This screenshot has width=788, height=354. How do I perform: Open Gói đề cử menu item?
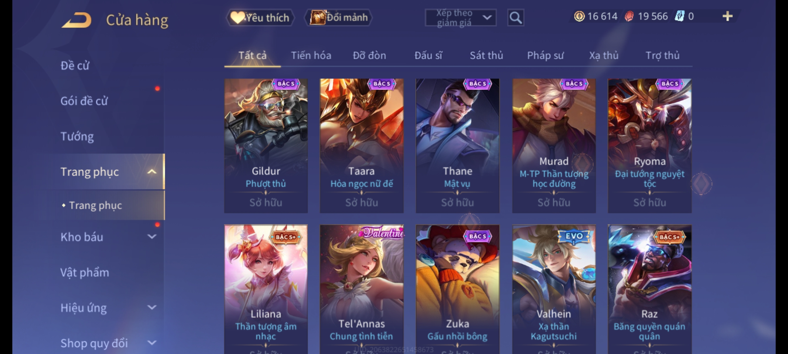[x=84, y=101]
